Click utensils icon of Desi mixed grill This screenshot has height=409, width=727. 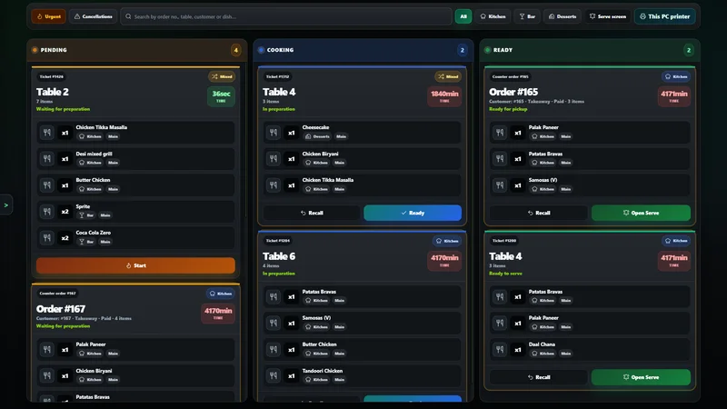click(47, 158)
